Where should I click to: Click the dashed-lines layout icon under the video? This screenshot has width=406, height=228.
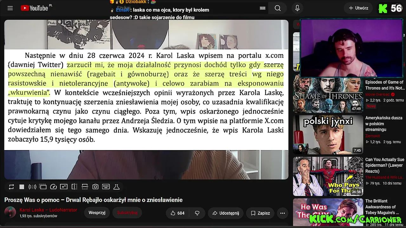tap(85, 187)
